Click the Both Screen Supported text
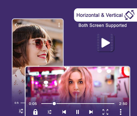 pyautogui.click(x=102, y=25)
